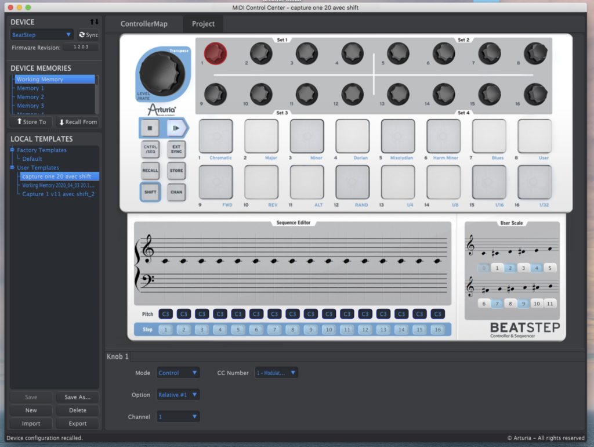Select pad 5 Mixolydian
The width and height of the screenshot is (594, 447).
pos(398,136)
